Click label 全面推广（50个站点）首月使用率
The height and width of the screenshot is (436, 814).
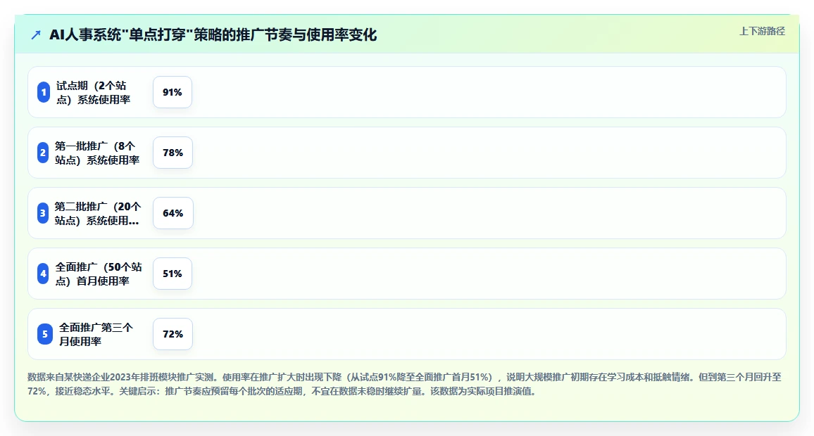pyautogui.click(x=98, y=274)
